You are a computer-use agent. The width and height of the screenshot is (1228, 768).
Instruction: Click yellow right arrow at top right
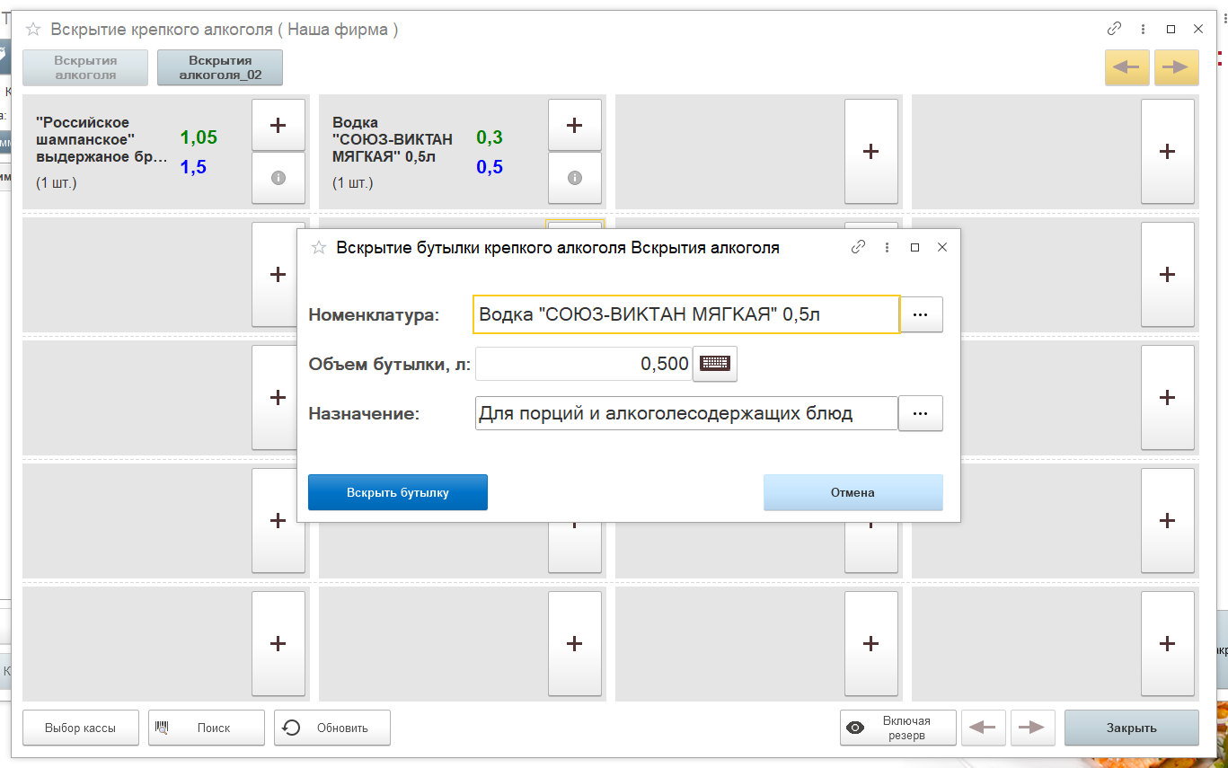[1176, 67]
